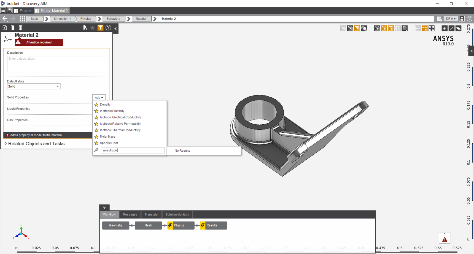This screenshot has width=474, height=254.
Task: Go back with the left arrow
Action: coord(5,19)
